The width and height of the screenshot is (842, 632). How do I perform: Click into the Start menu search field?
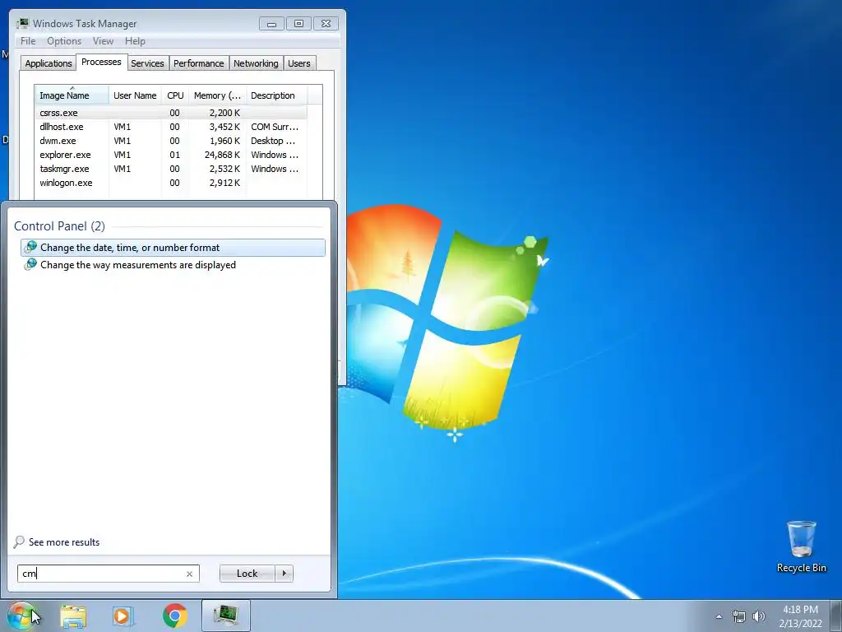pyautogui.click(x=108, y=574)
